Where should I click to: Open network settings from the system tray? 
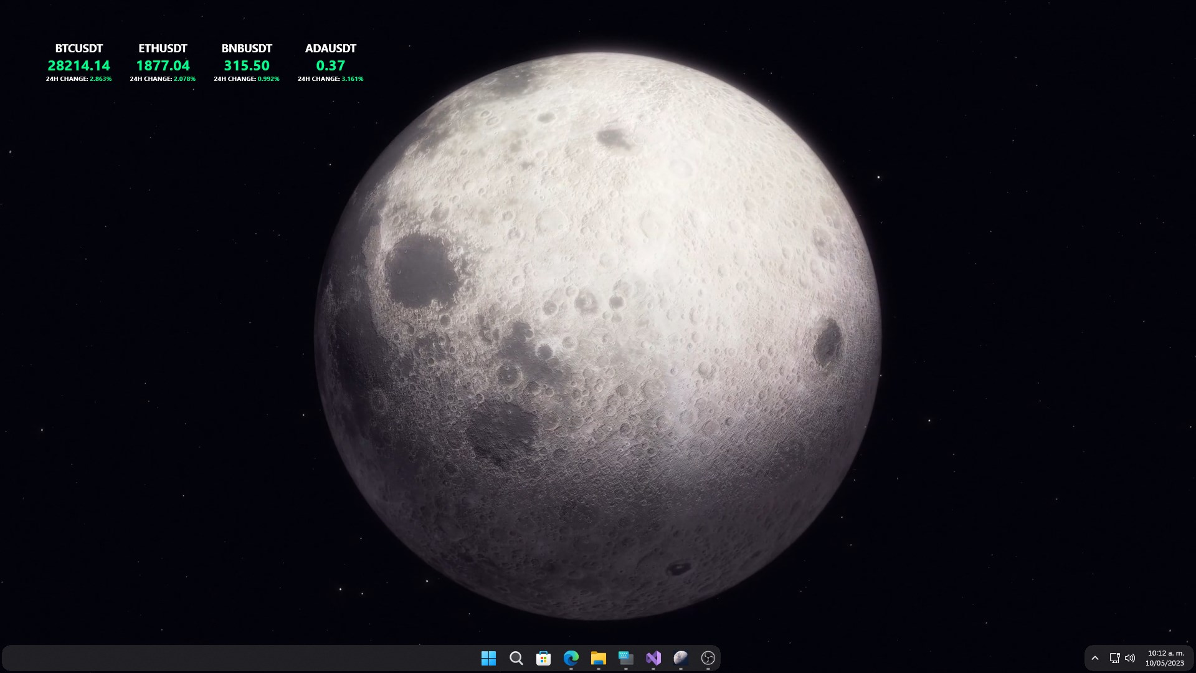click(x=1114, y=657)
